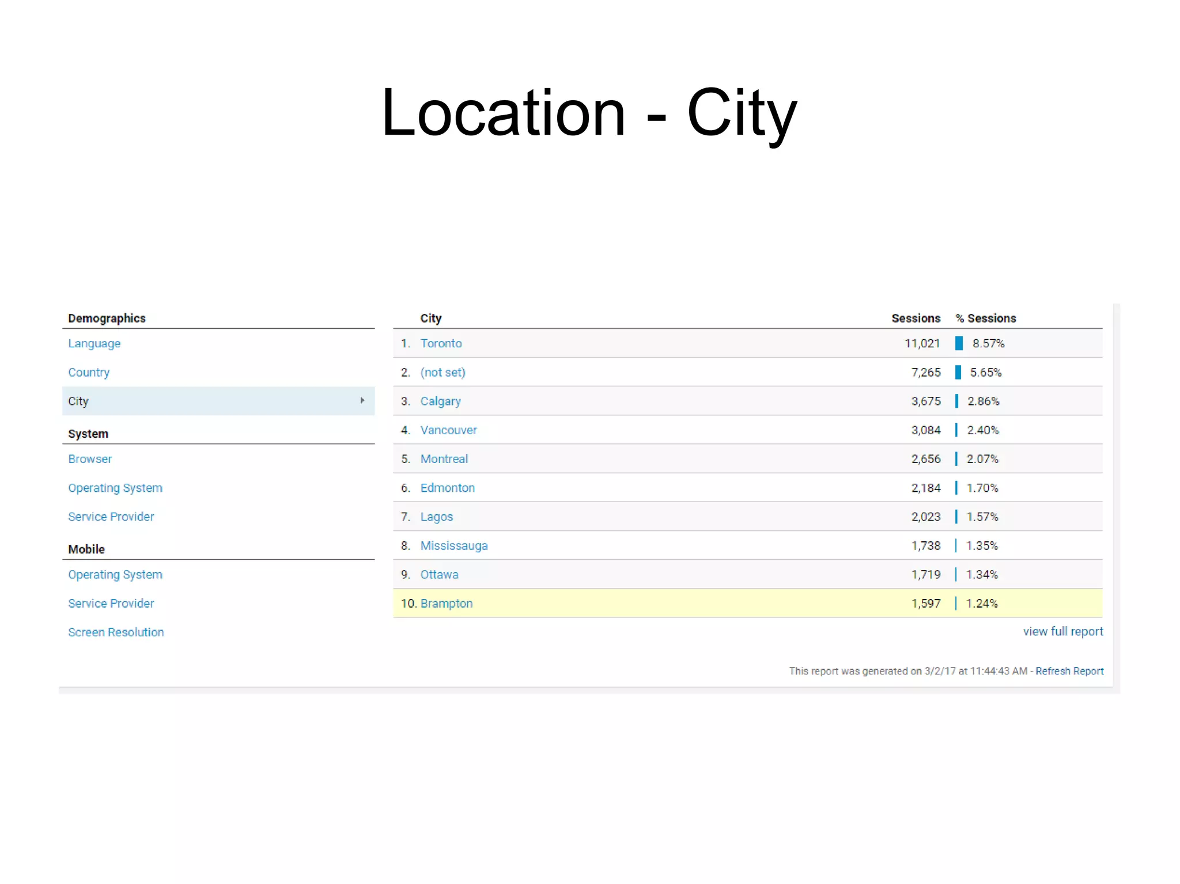Open the Language demographics link

pos(94,344)
